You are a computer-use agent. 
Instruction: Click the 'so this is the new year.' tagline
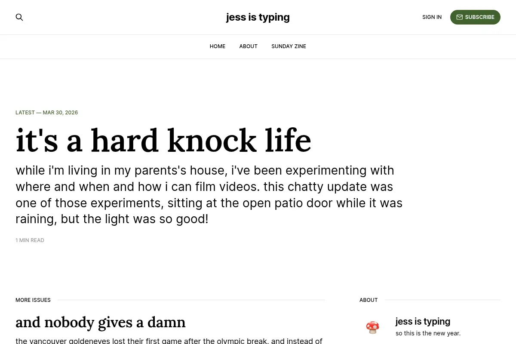[428, 333]
